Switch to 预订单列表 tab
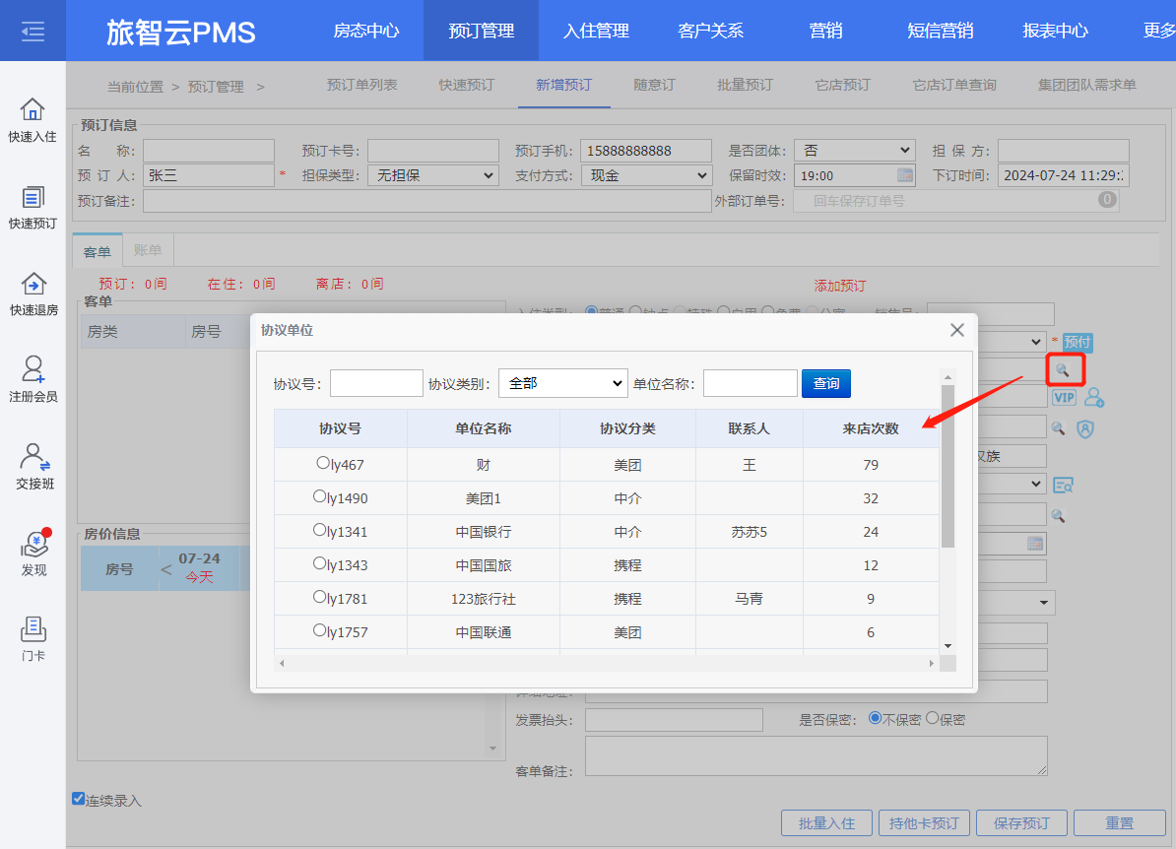The height and width of the screenshot is (849, 1176). click(x=362, y=85)
